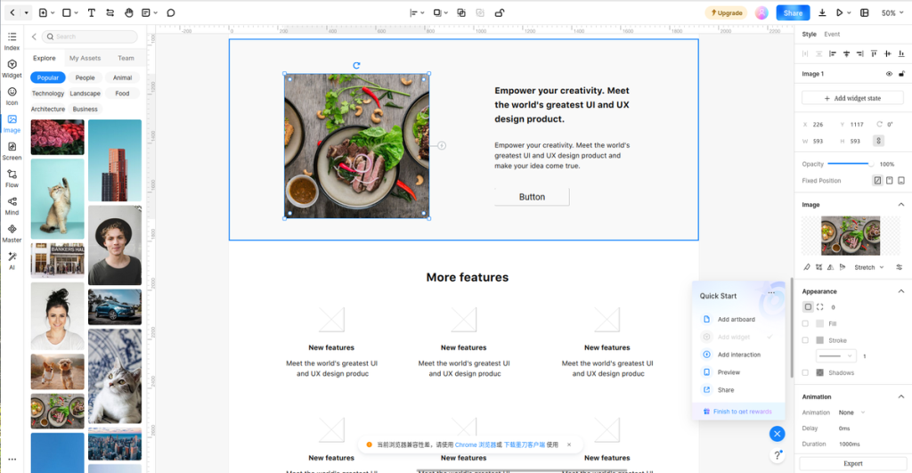Open the Stretch image fill dropdown

pyautogui.click(x=869, y=267)
